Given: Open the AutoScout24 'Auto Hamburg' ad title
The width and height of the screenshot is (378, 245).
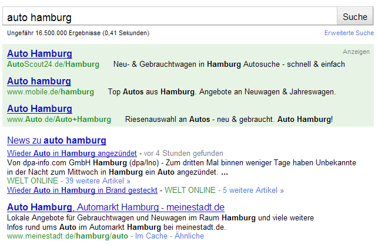Looking at the screenshot, I should [x=39, y=53].
